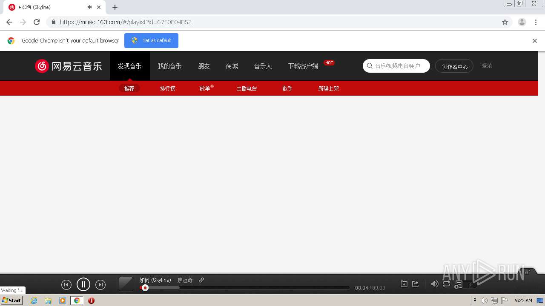This screenshot has height=306, width=545.
Task: Open Windows Explorer from taskbar
Action: click(x=48, y=300)
